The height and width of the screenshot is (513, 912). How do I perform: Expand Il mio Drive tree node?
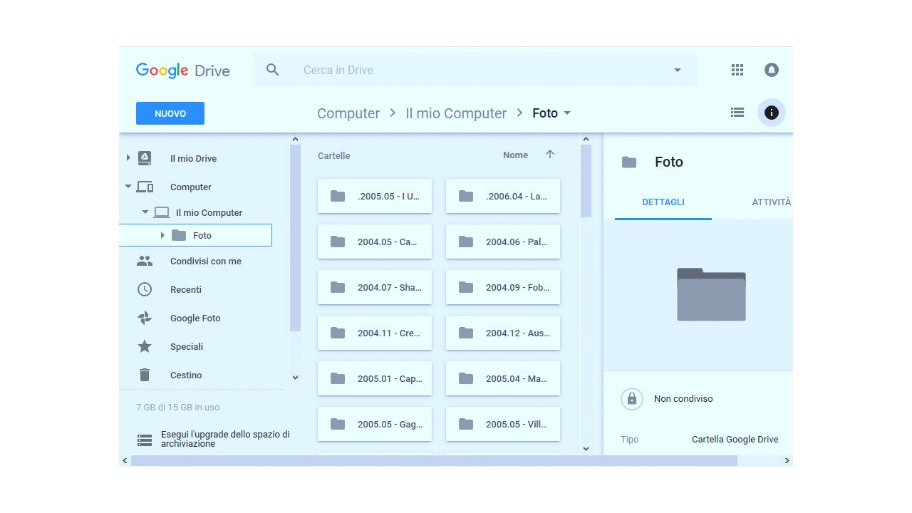point(128,158)
